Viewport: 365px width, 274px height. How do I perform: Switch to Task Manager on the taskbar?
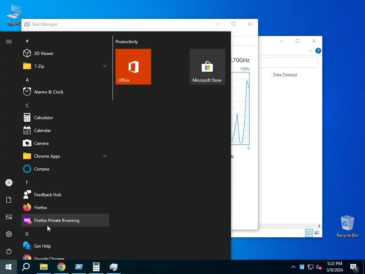pyautogui.click(x=114, y=267)
